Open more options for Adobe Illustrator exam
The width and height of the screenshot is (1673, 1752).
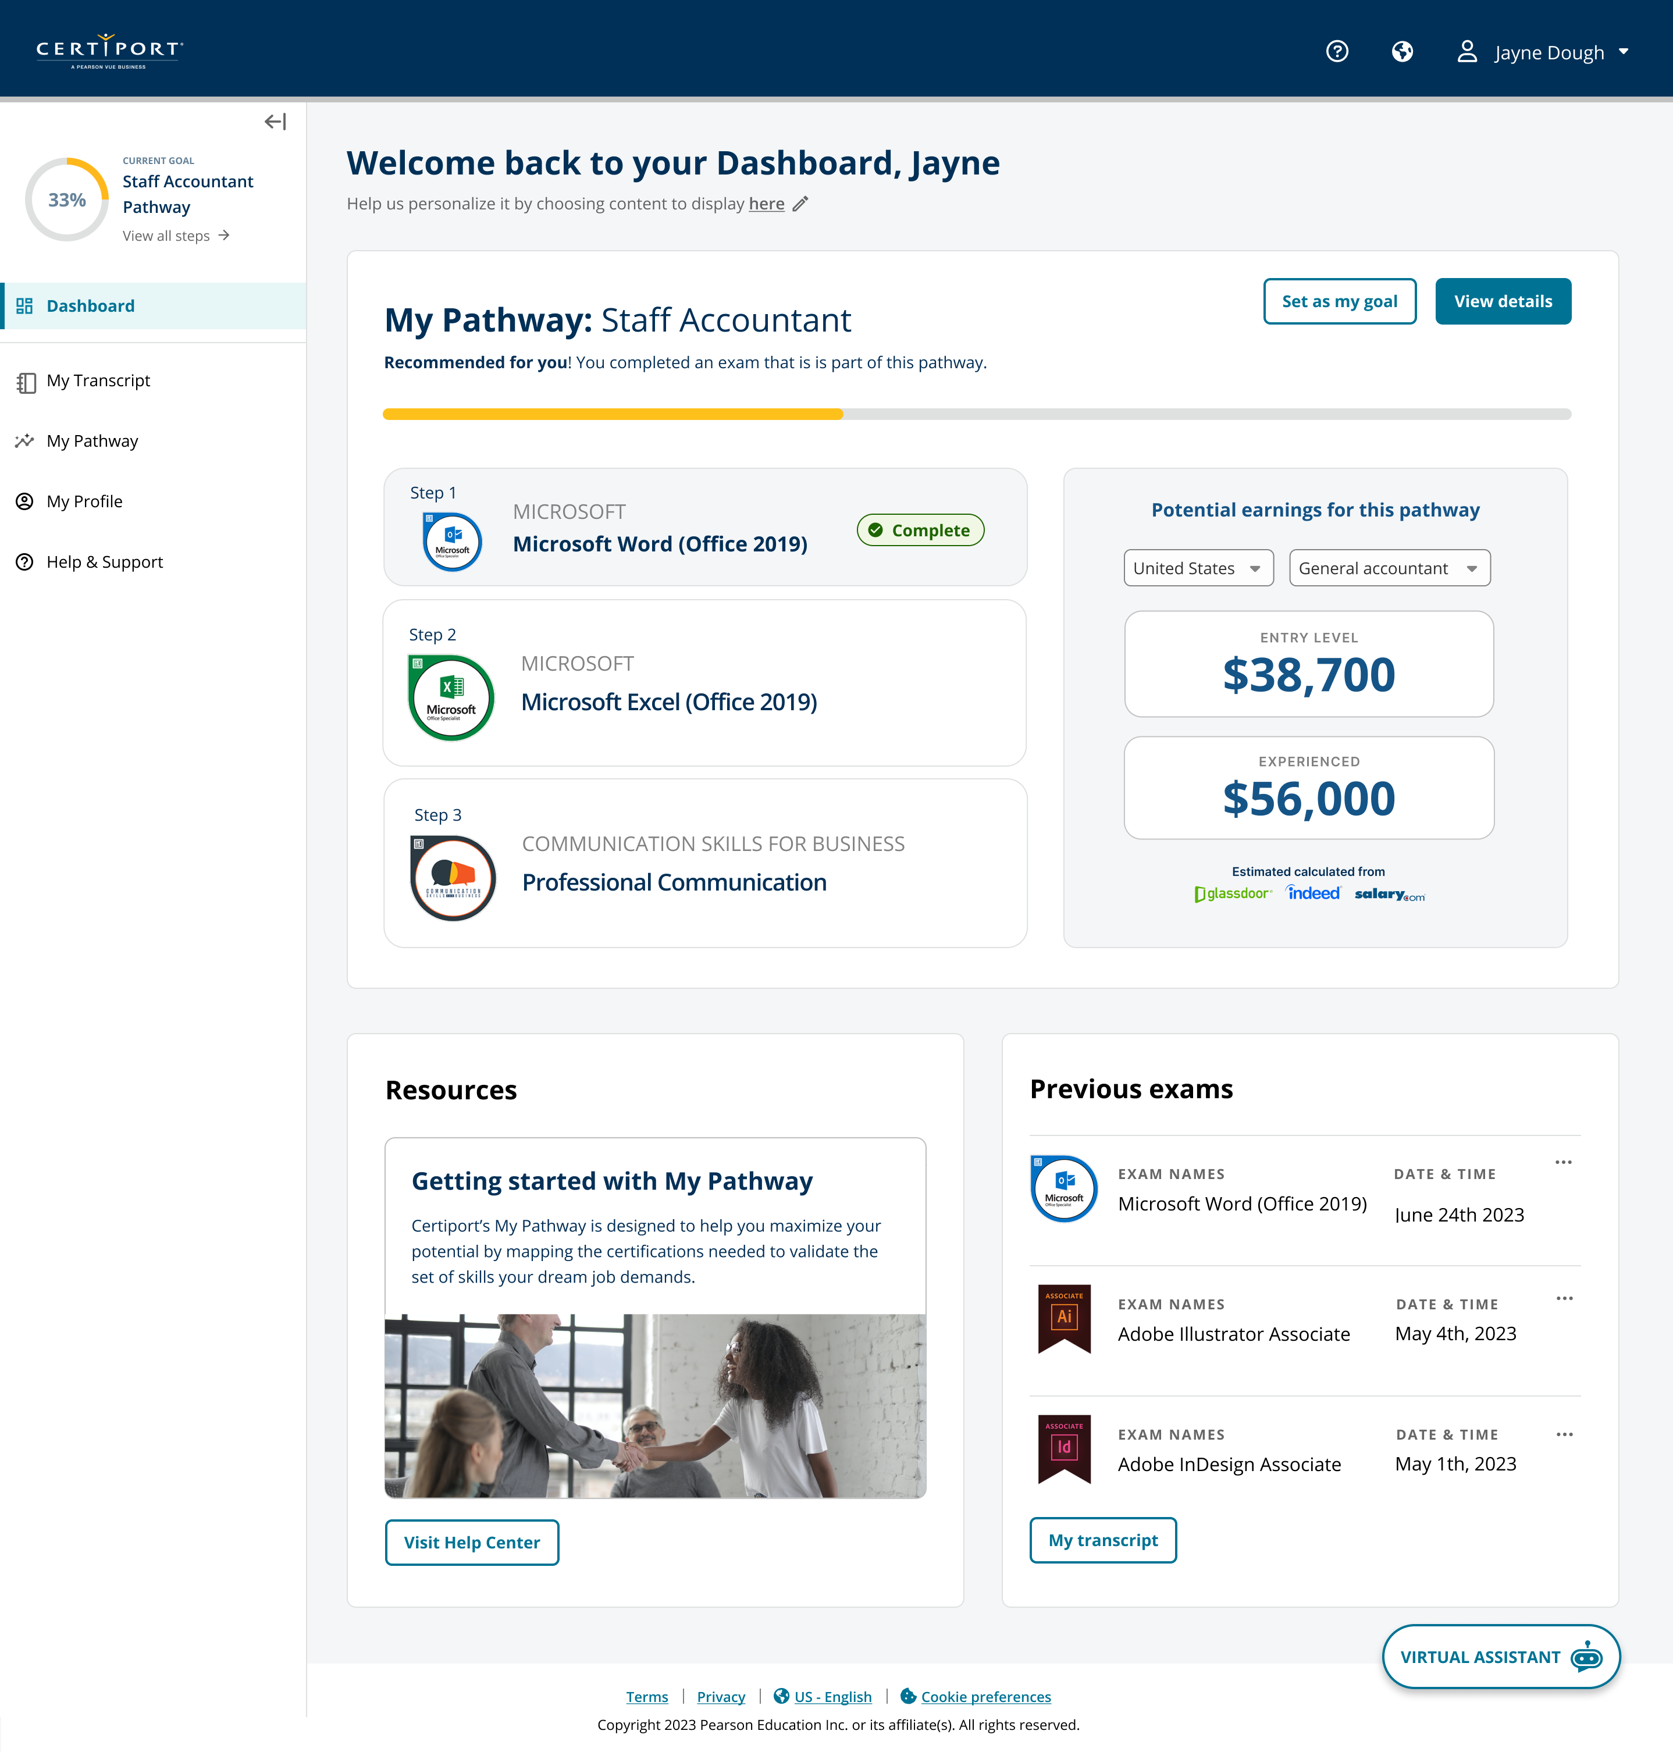point(1564,1299)
